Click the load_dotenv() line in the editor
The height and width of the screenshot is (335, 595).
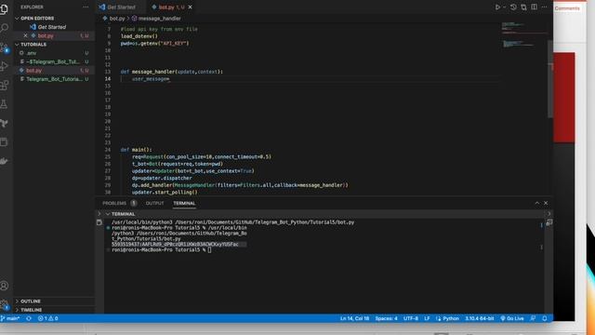pyautogui.click(x=139, y=36)
